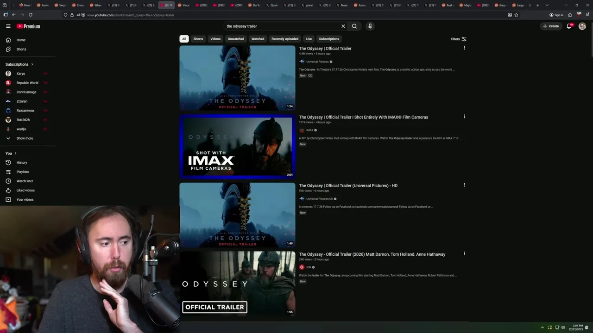Select the Videos filter chip
Image resolution: width=593 pixels, height=333 pixels.
click(215, 39)
